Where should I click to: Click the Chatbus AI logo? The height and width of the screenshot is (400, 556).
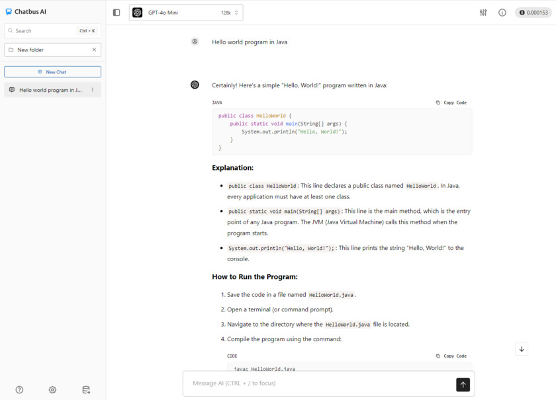tap(26, 12)
